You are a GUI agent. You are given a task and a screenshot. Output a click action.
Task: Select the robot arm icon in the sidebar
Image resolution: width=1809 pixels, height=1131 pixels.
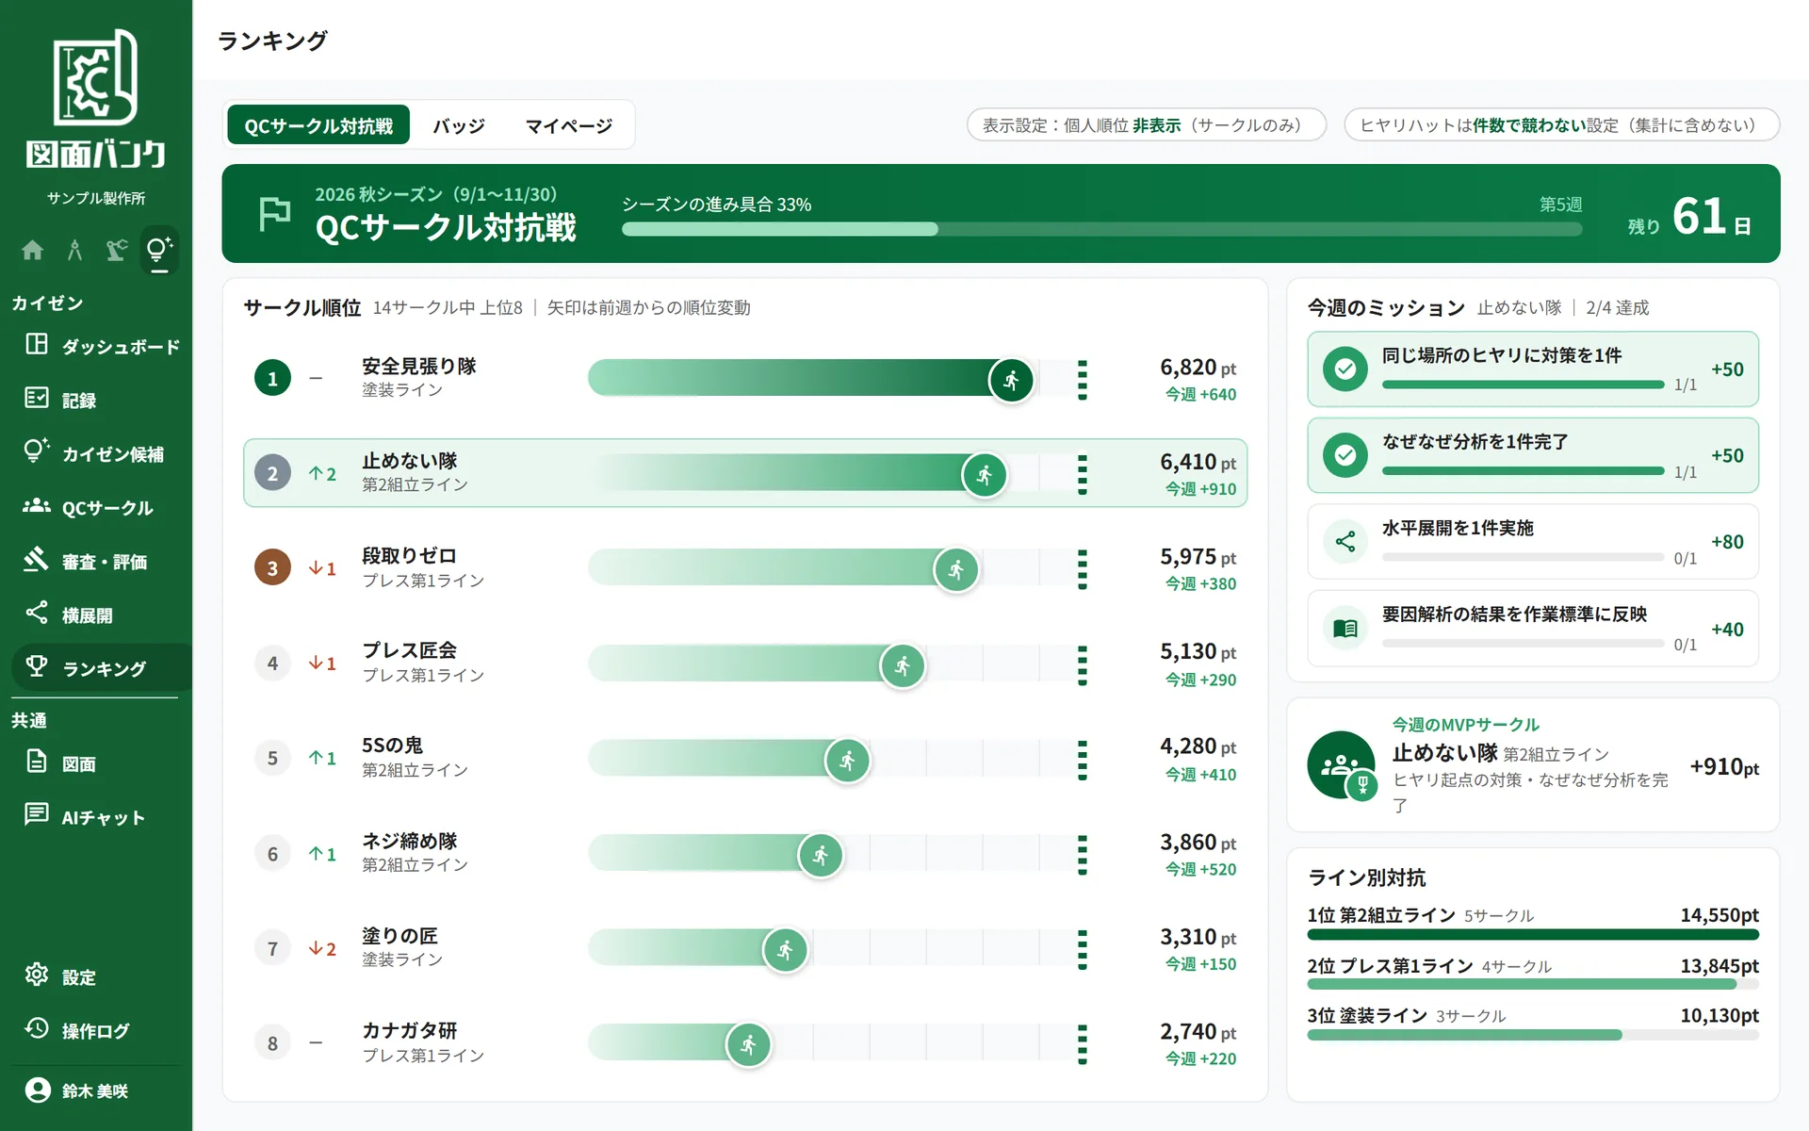click(117, 250)
